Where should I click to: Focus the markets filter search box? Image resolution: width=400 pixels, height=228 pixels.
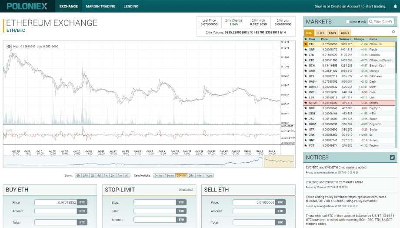pos(381,22)
